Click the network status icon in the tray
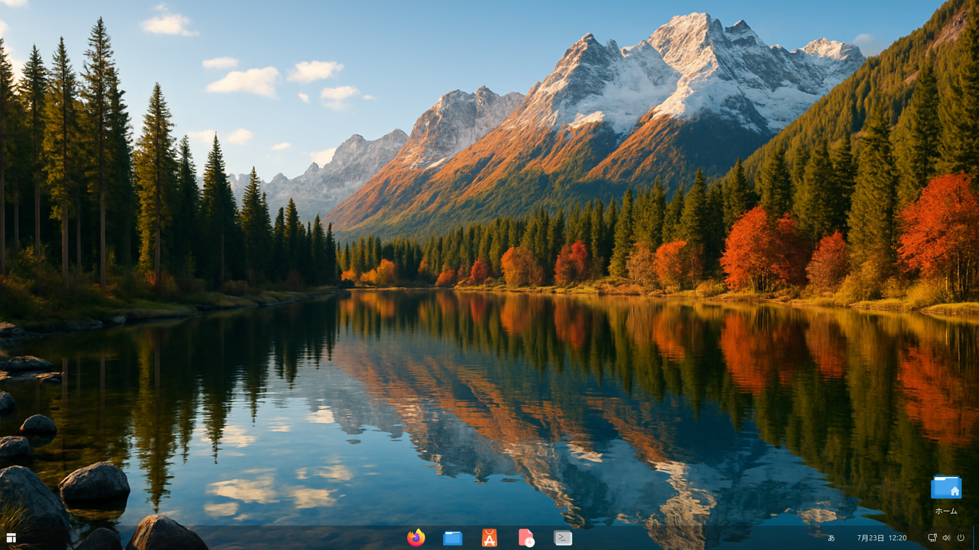The width and height of the screenshot is (979, 550). (933, 538)
